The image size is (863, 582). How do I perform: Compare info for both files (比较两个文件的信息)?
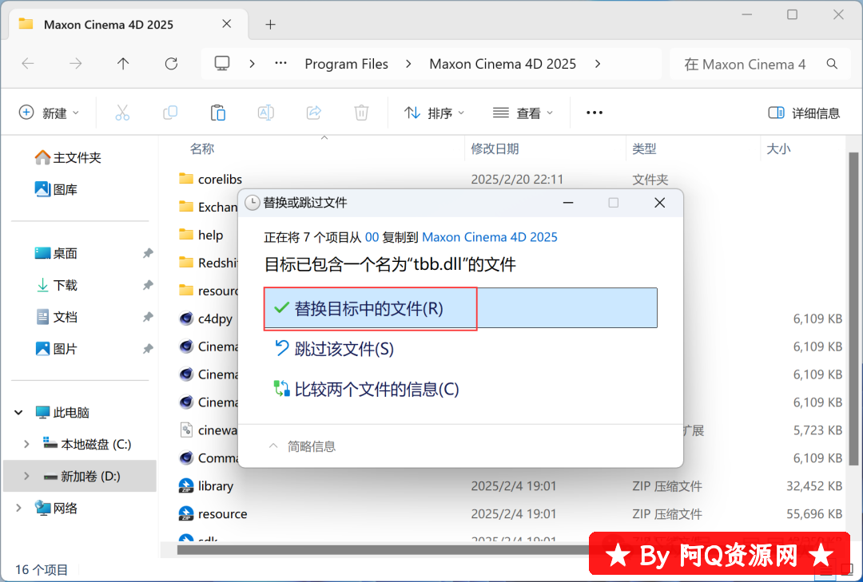(x=366, y=390)
